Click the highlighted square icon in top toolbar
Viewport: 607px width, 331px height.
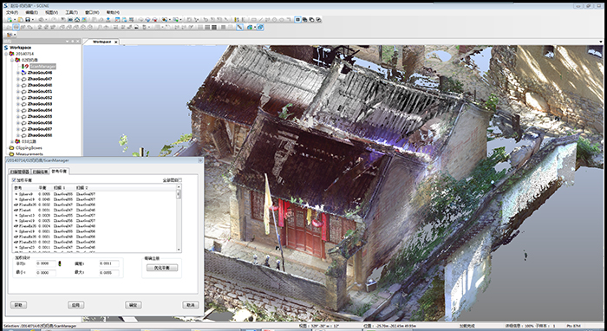tap(297, 20)
